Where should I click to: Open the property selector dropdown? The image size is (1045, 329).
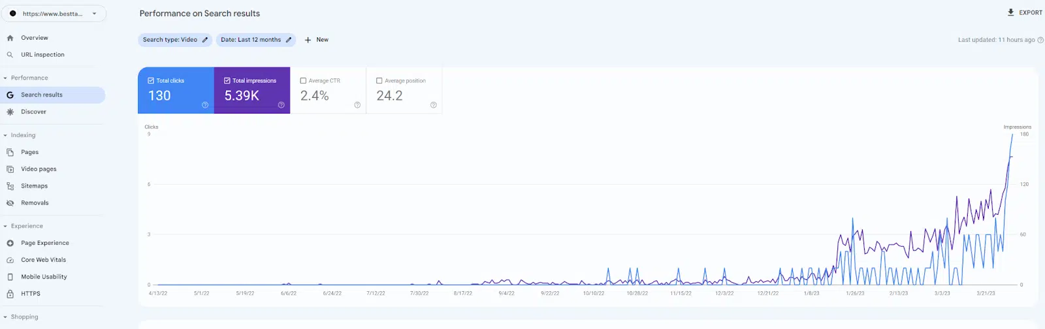(55, 13)
